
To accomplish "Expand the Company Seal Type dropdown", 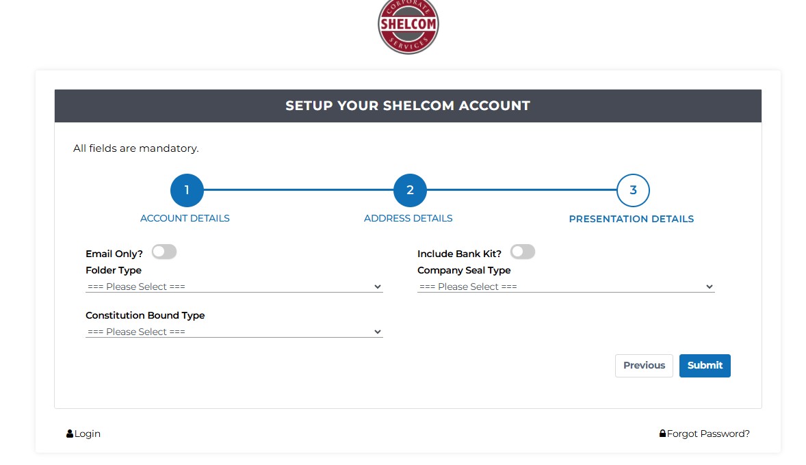I will 566,287.
